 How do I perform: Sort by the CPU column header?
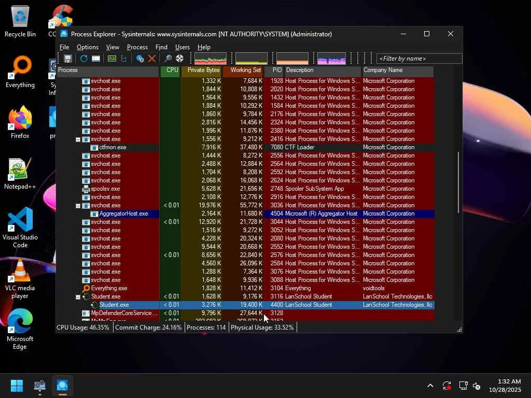point(170,70)
